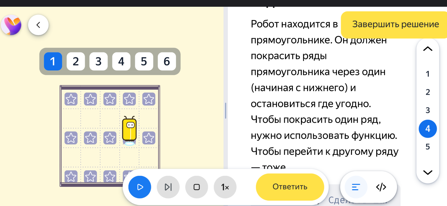Select test level 2 tab
The height and width of the screenshot is (206, 447).
pos(76,61)
